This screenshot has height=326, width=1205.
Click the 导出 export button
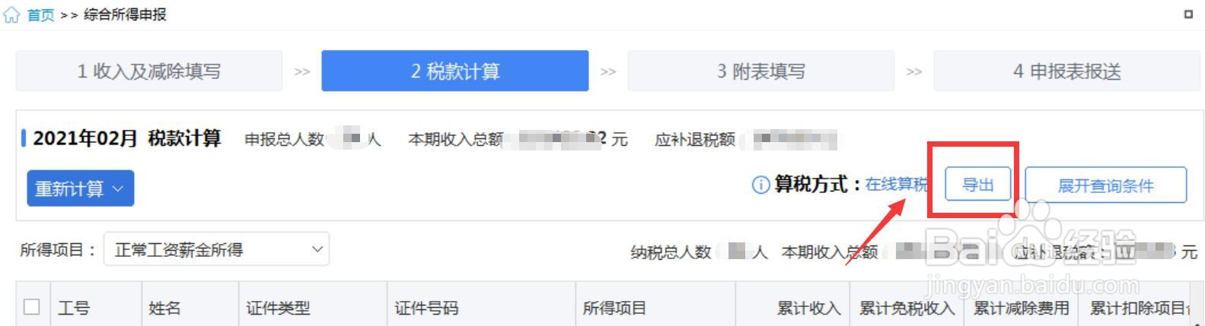pyautogui.click(x=978, y=185)
